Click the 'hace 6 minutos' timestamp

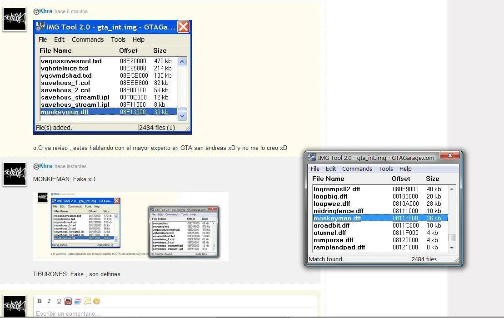[71, 11]
